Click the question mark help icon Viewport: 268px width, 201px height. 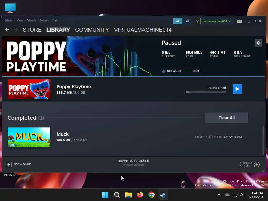[197, 21]
